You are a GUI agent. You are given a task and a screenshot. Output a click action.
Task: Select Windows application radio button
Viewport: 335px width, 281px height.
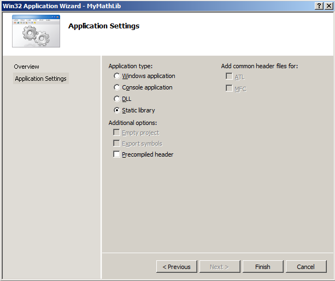117,76
